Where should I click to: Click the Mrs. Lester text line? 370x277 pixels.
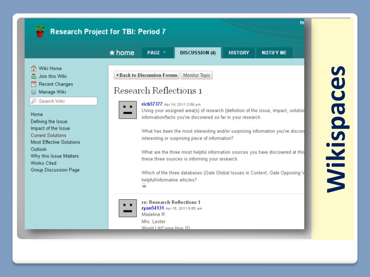(153, 221)
